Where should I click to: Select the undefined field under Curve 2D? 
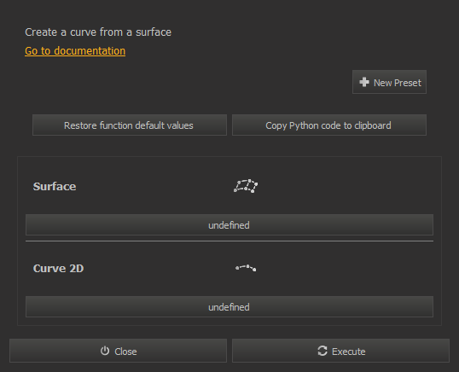tap(229, 307)
